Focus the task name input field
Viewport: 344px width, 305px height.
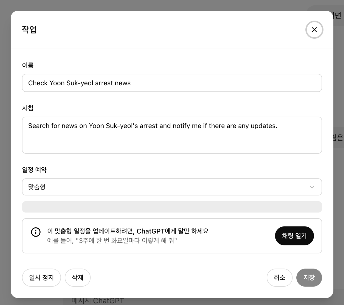172,83
